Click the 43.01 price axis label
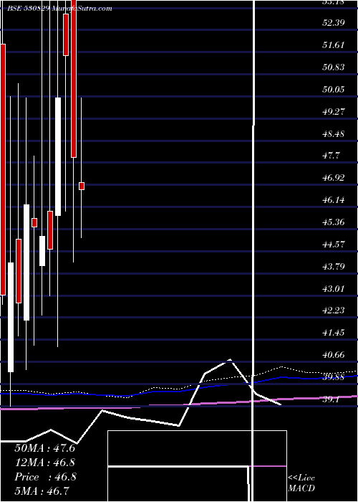Image resolution: width=358 pixels, height=502 pixels. 333,289
